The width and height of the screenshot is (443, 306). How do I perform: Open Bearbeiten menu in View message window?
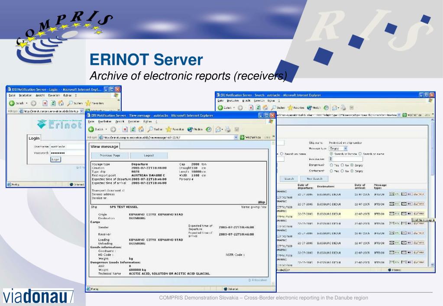tap(105, 121)
